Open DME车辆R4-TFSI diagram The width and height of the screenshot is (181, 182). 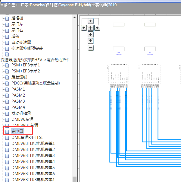[x=27, y=137]
